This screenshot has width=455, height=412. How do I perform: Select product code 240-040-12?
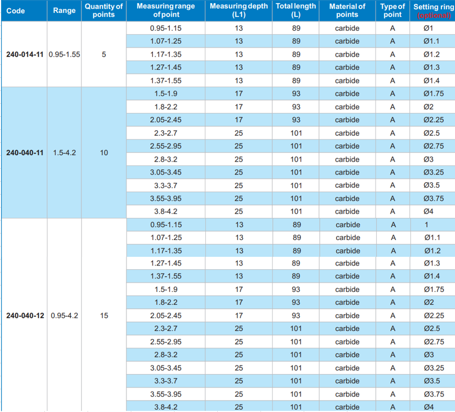(24, 316)
